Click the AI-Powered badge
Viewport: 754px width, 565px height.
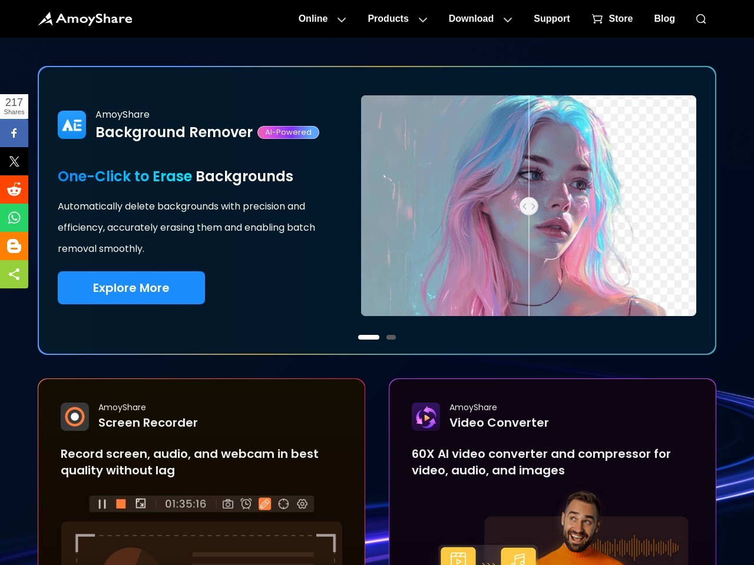288,132
